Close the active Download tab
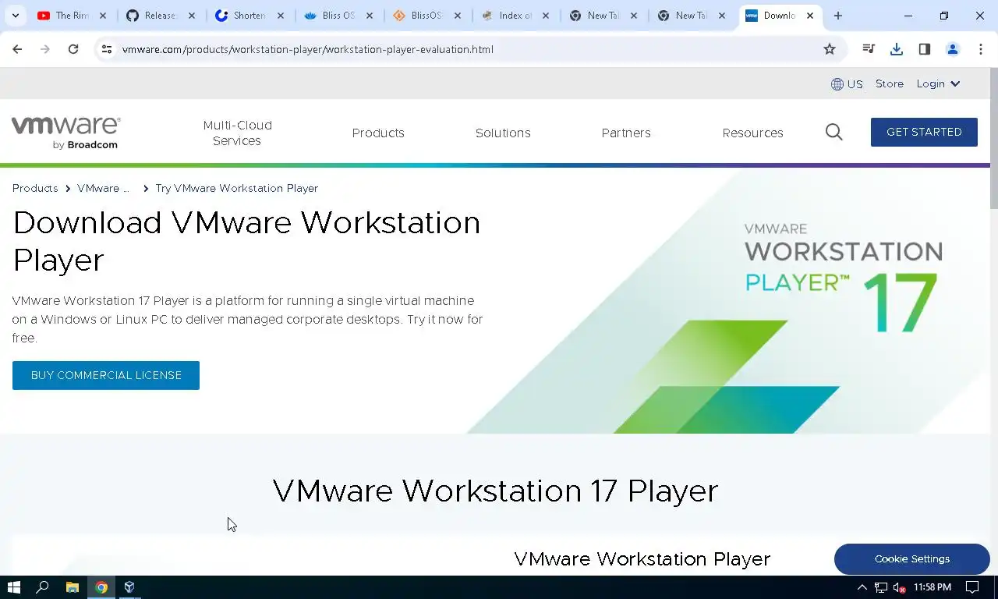 (x=810, y=16)
